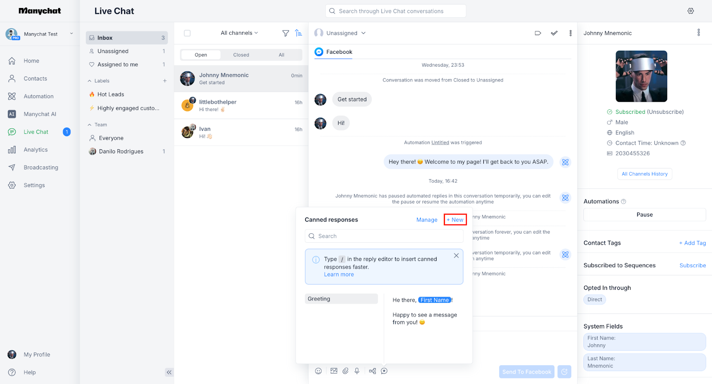Click the microphone voice message icon
712x384 pixels.
[x=357, y=371]
